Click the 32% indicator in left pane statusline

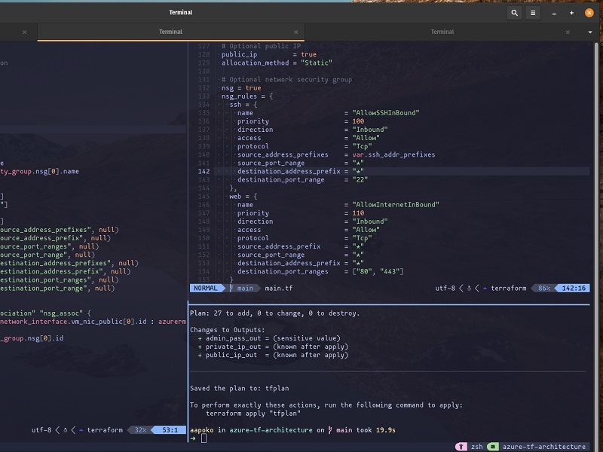point(140,430)
